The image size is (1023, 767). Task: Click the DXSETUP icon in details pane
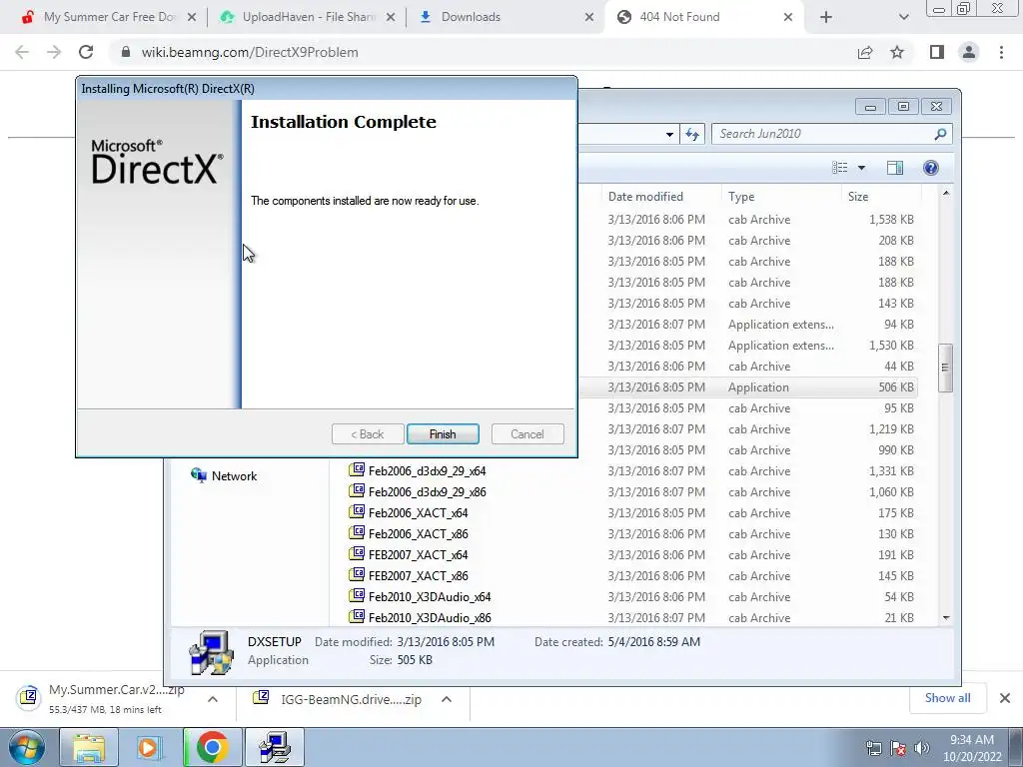(x=211, y=651)
